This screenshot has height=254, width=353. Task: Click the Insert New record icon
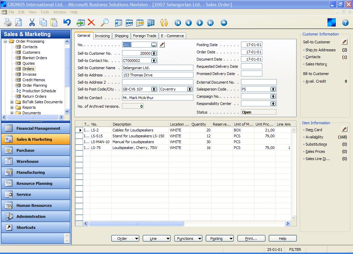click(x=81, y=22)
